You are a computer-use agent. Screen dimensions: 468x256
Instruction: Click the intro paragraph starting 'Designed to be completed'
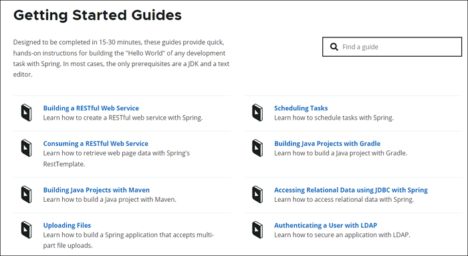(121, 58)
